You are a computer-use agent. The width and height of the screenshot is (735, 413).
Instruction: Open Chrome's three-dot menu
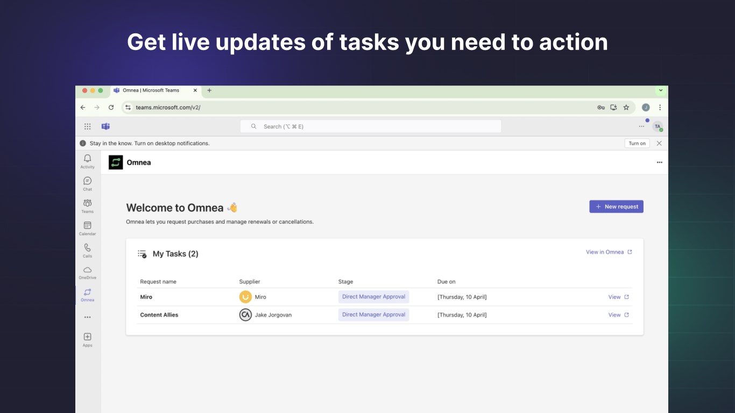click(660, 108)
